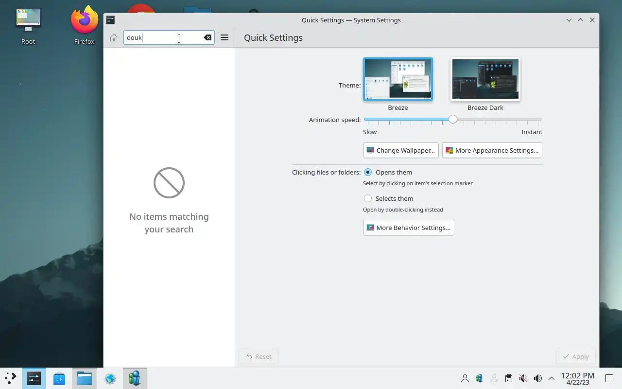The height and width of the screenshot is (389, 622).
Task: Open the Discover software center in taskbar
Action: coord(59,378)
